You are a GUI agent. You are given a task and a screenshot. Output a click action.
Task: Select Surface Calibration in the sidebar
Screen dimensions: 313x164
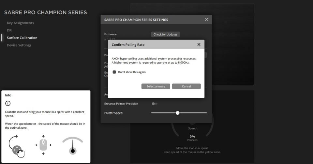(22, 38)
